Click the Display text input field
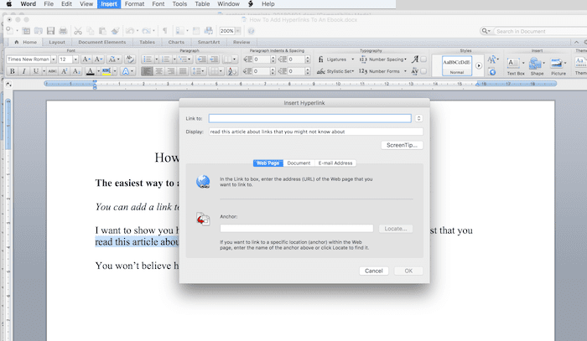 click(x=316, y=132)
